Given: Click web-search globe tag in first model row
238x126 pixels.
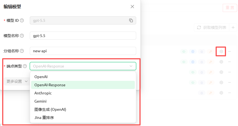Looking at the screenshot, I should [193, 52].
